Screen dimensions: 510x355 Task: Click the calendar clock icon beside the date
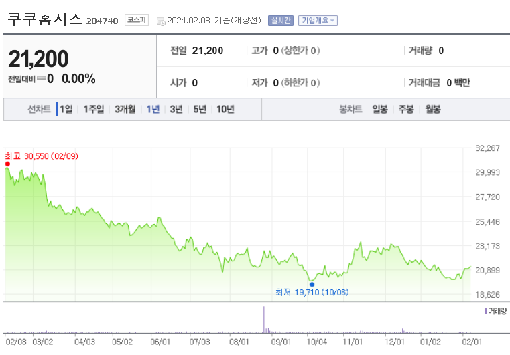click(161, 21)
